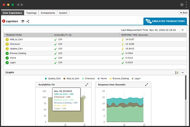The image size is (190, 127).
Task: Toggle the Home legend entry
Action: tap(102, 78)
